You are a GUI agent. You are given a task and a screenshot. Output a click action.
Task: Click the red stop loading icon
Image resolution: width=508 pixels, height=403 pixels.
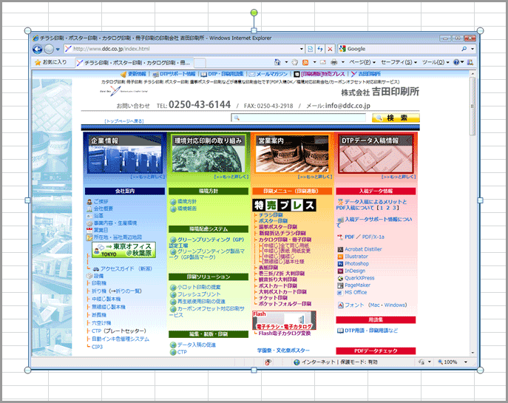[x=330, y=49]
